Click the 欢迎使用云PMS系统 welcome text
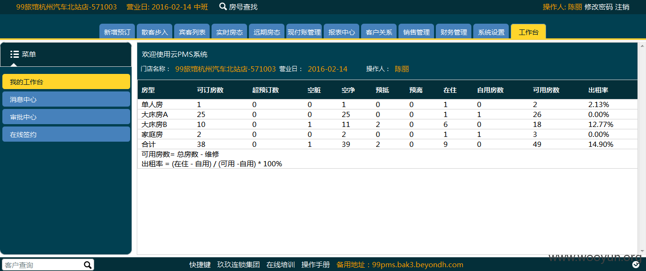The image size is (646, 271). (175, 54)
